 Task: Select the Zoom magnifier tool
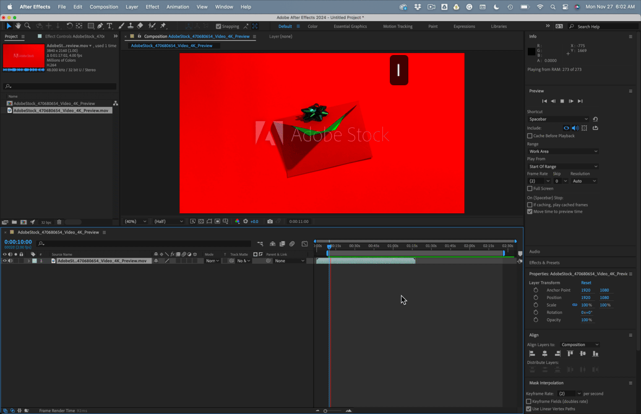point(27,26)
